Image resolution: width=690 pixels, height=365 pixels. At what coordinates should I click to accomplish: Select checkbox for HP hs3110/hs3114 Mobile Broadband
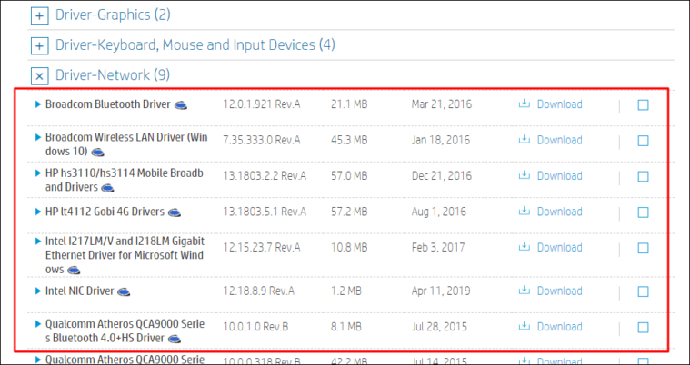[x=643, y=176]
